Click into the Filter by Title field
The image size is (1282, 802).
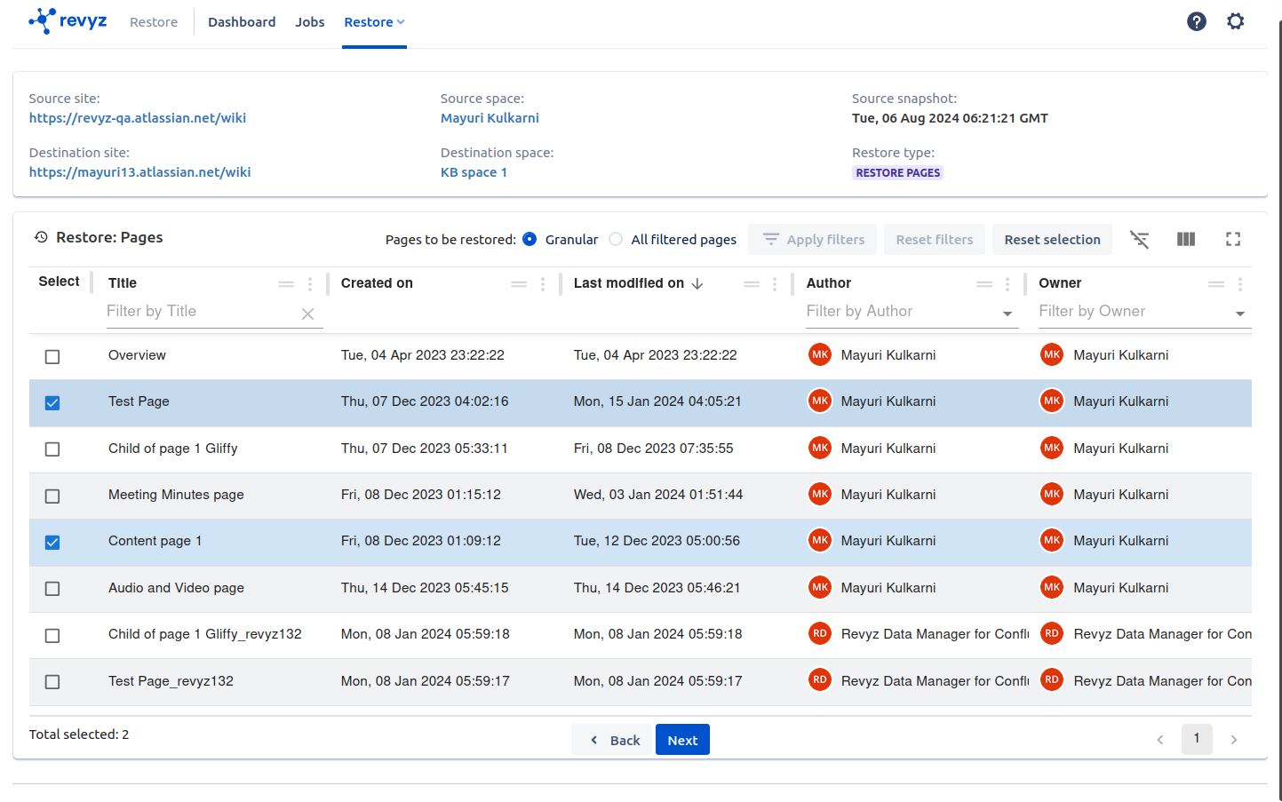point(200,312)
